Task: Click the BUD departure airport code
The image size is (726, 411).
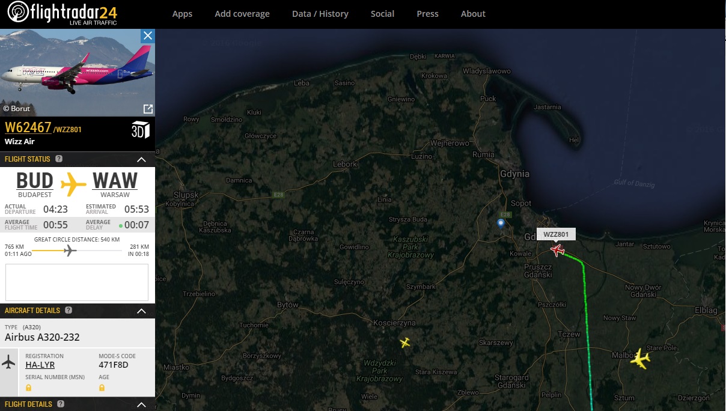Action: click(x=35, y=181)
